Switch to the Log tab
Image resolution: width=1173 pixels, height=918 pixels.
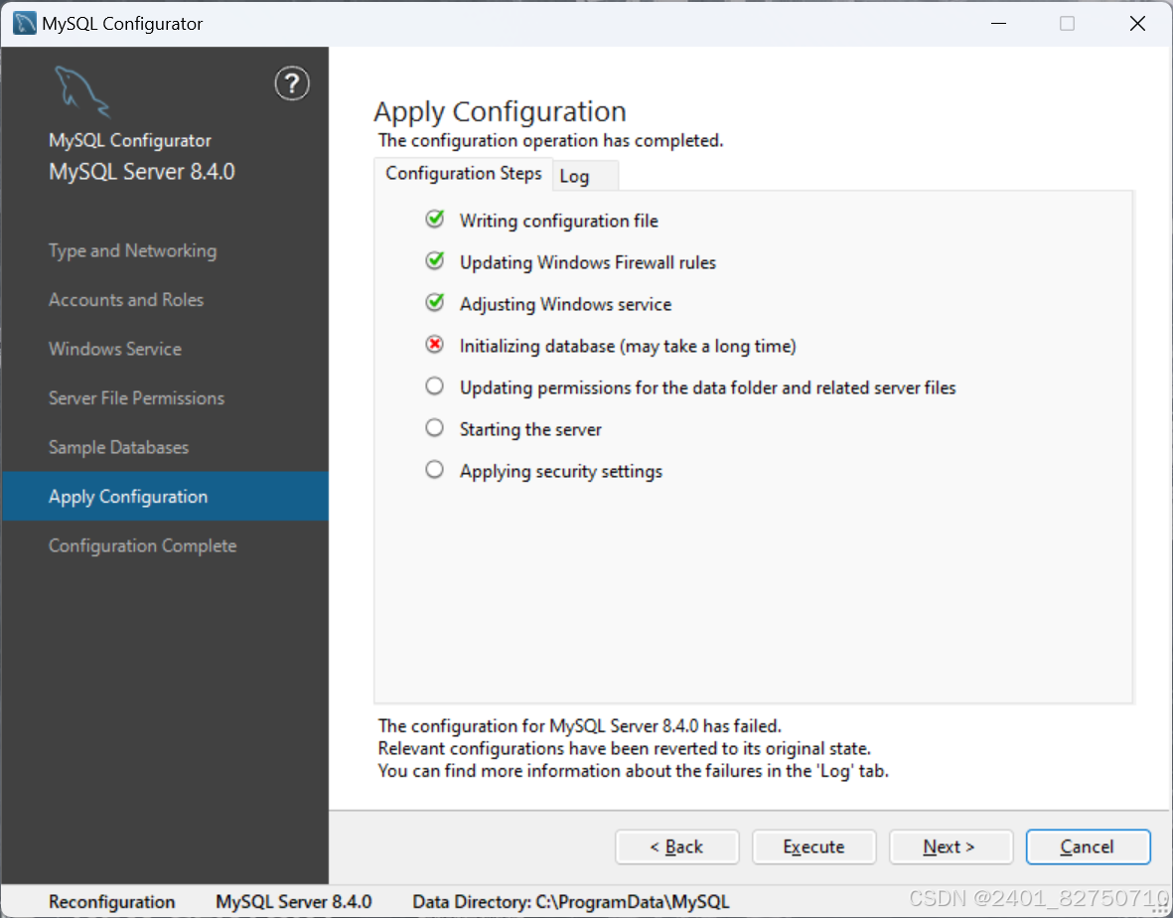[585, 177]
